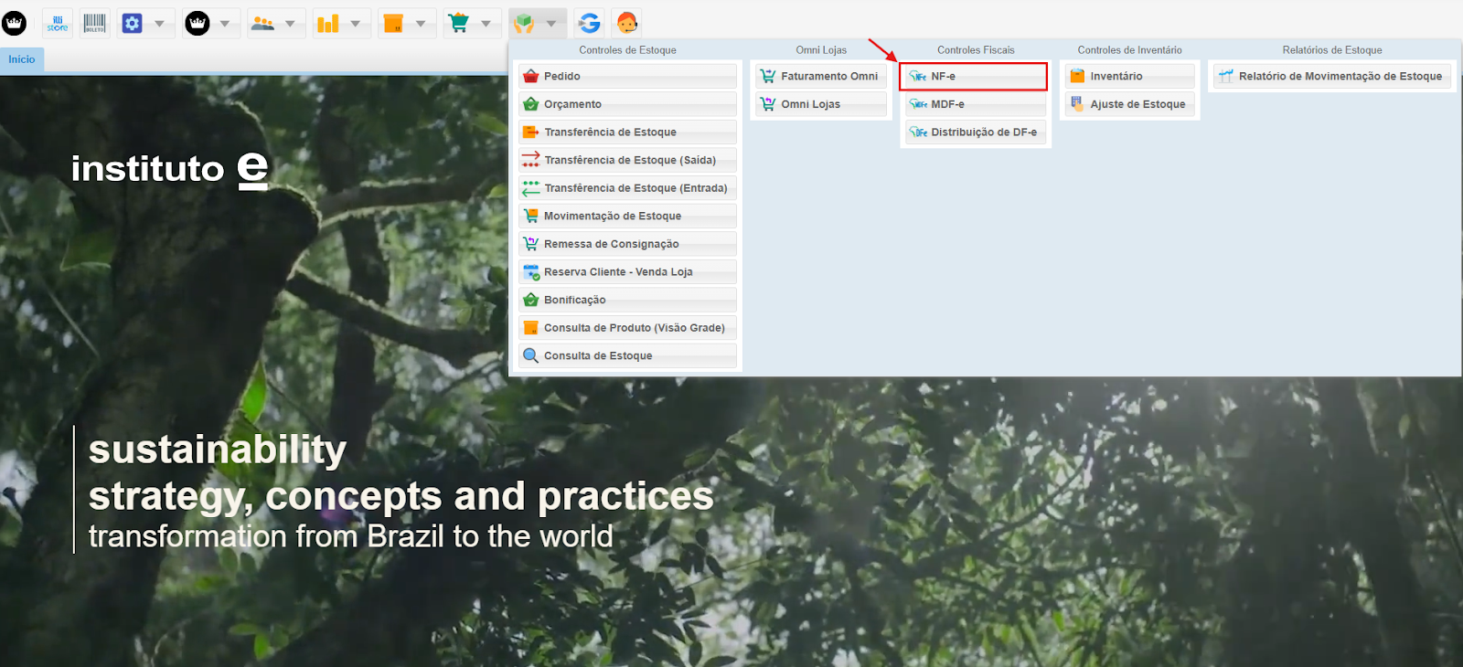The height and width of the screenshot is (667, 1463).
Task: Expand dropdown arrow beside the bar chart icon
Action: tap(355, 24)
